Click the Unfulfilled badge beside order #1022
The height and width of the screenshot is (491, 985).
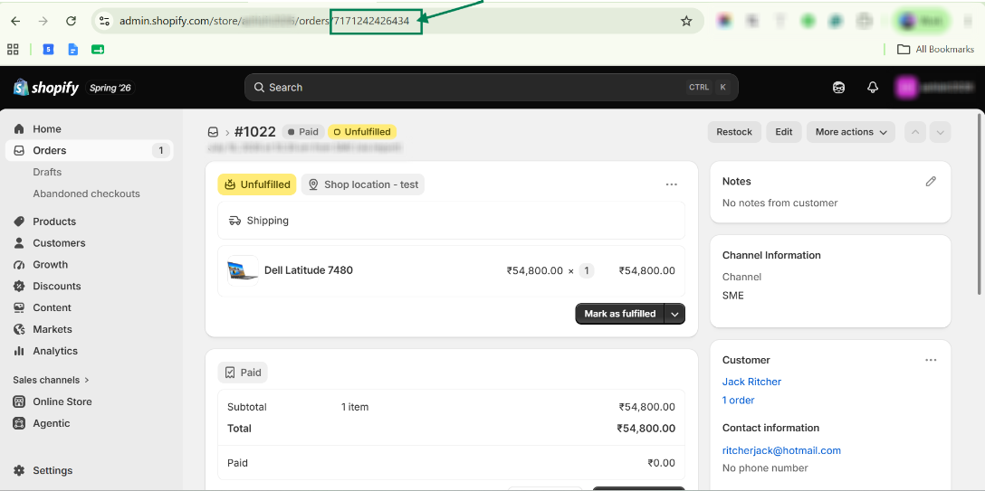(362, 132)
